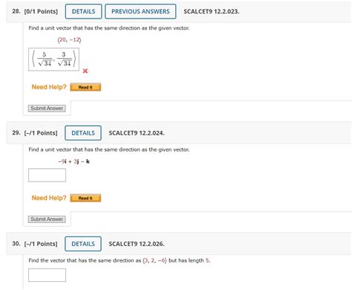The height and width of the screenshot is (290, 352).
Task: Click Need Help? label in question 28
Action: (49, 87)
